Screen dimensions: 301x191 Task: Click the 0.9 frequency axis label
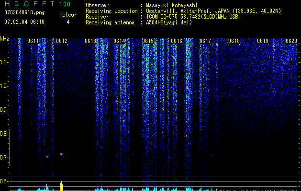[4, 110]
